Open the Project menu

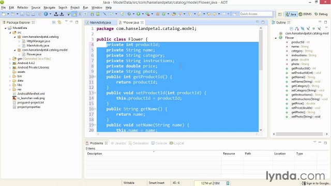[x=75, y=8]
